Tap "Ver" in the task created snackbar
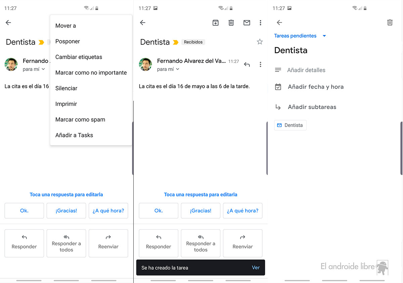This screenshot has width=403, height=283. [x=256, y=268]
